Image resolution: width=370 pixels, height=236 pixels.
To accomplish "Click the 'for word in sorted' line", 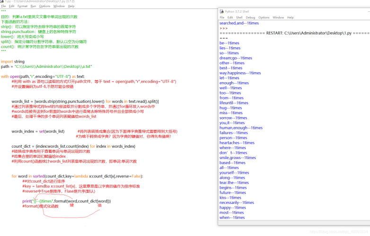I will 77,176.
